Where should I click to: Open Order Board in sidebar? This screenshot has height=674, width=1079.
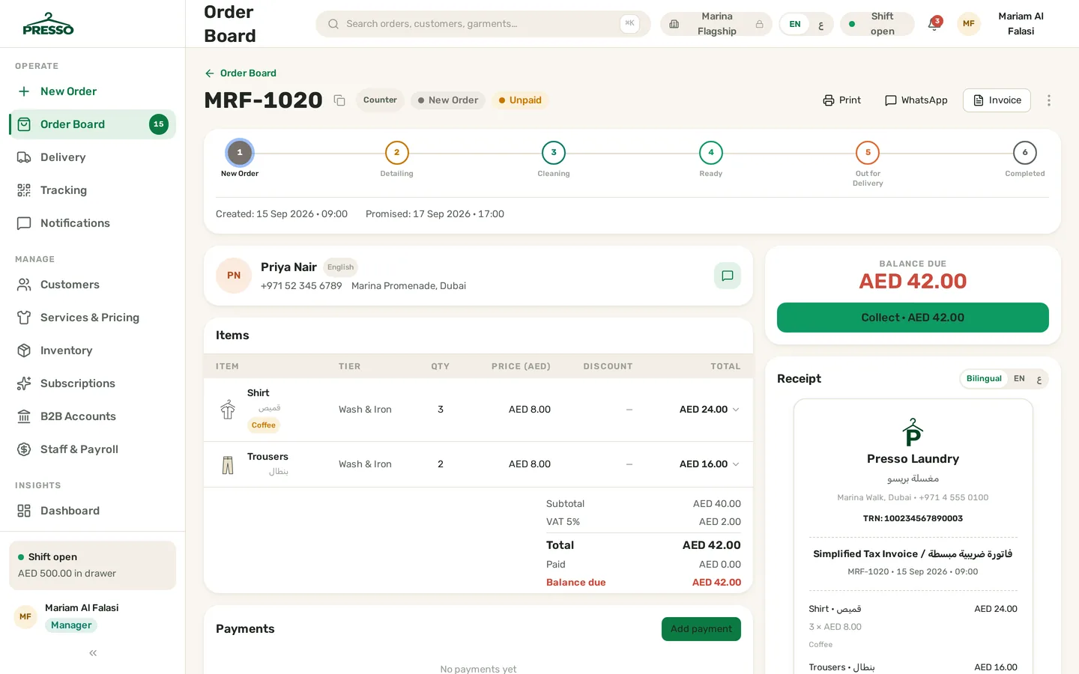click(x=92, y=124)
